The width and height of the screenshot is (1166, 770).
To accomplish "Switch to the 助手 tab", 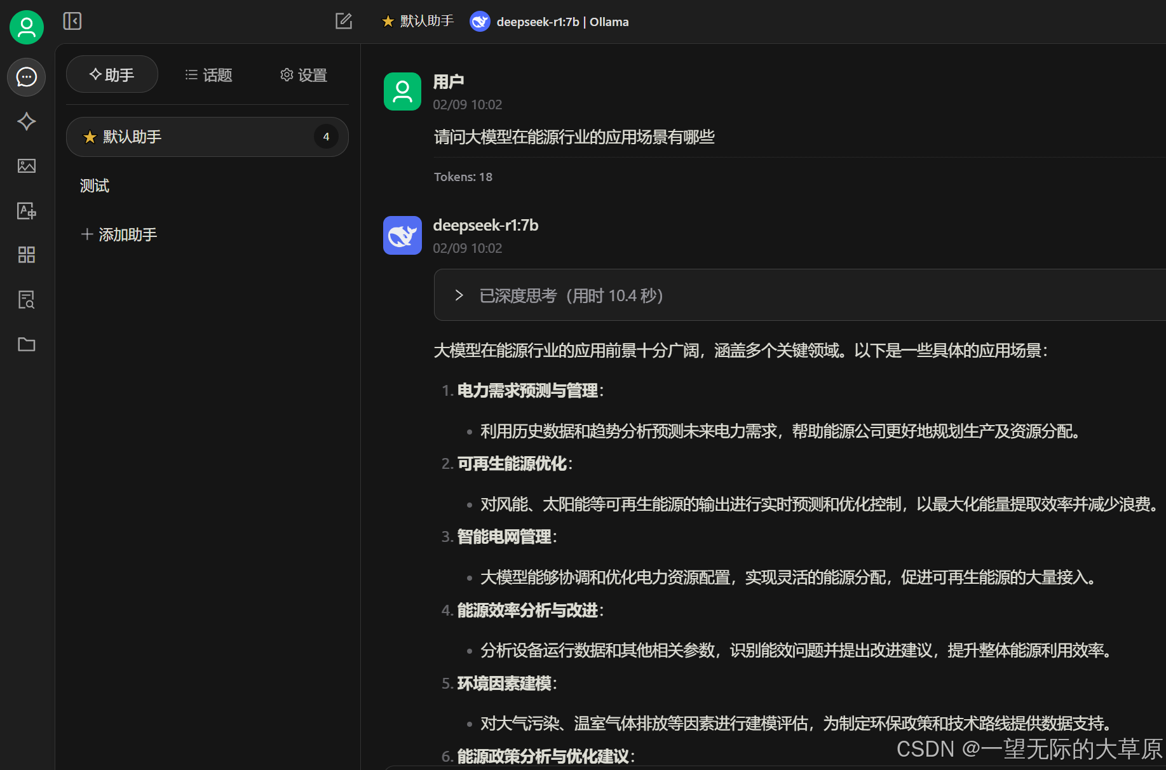I will (112, 74).
